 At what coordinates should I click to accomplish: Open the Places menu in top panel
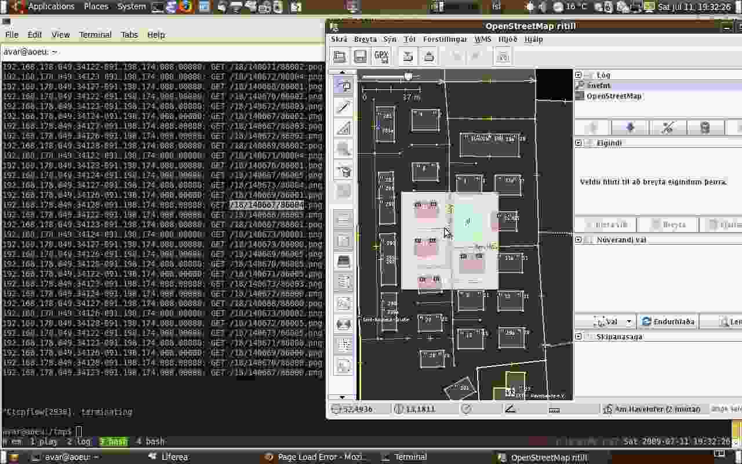point(96,6)
